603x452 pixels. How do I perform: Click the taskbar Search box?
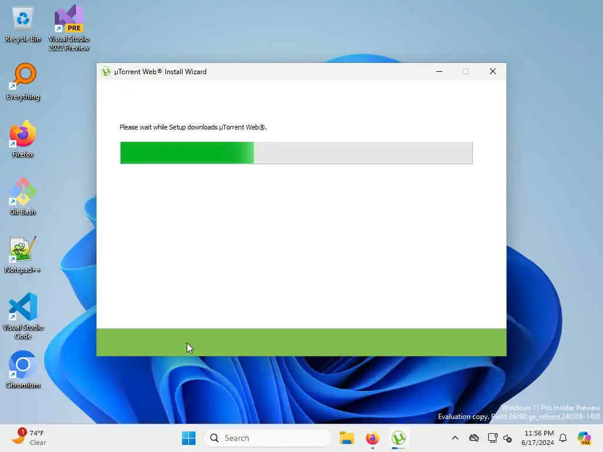(268, 438)
